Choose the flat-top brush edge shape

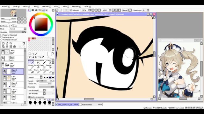coord(53,77)
